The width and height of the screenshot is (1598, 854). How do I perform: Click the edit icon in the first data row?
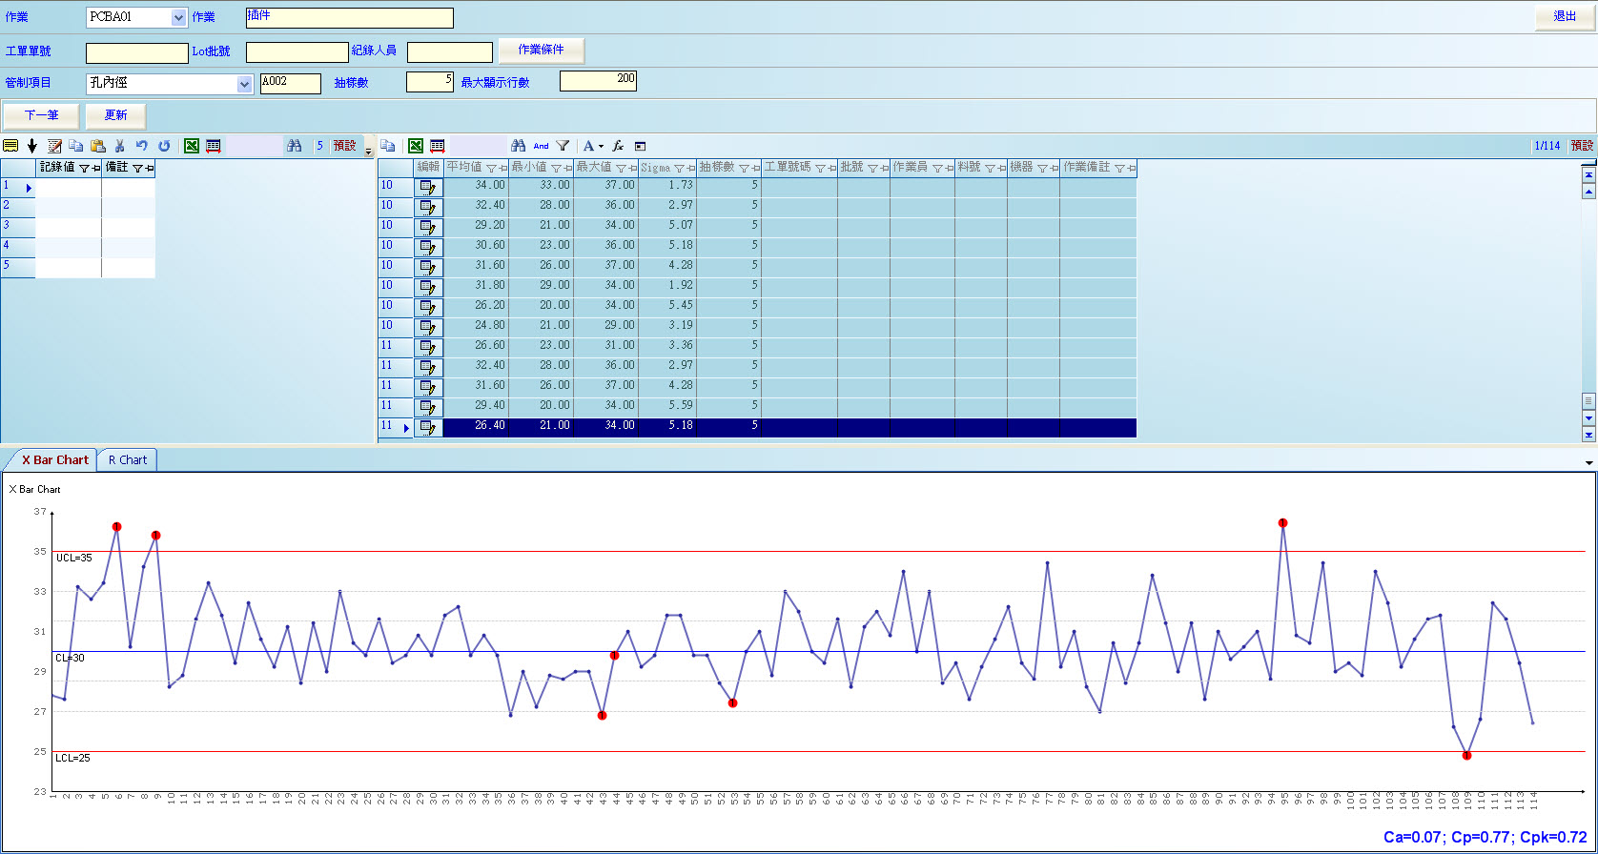pyautogui.click(x=428, y=187)
